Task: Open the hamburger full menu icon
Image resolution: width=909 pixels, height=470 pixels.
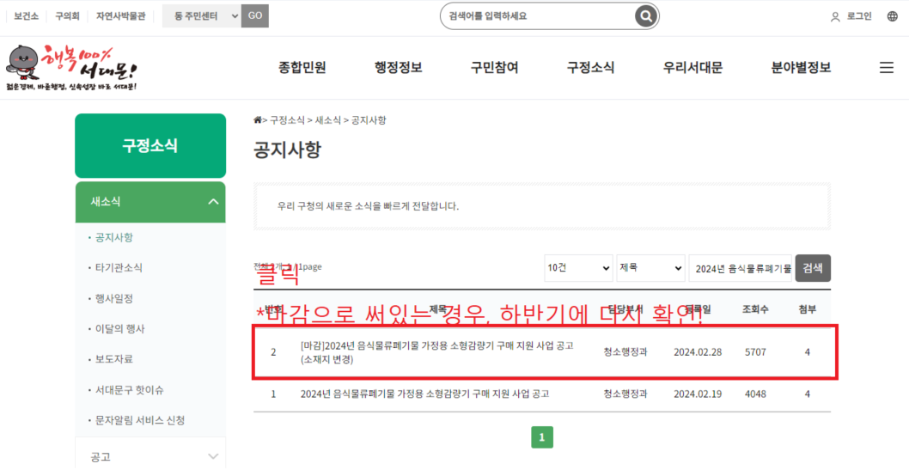Action: click(887, 68)
